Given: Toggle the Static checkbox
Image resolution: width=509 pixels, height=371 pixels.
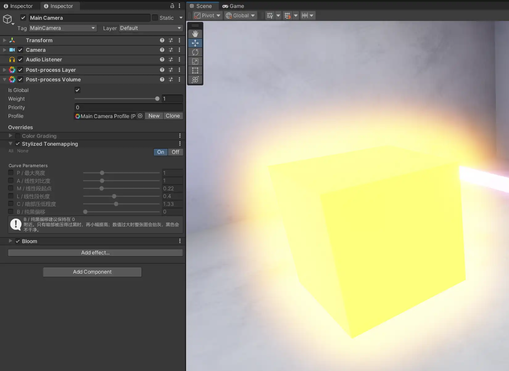Looking at the screenshot, I should (x=155, y=18).
